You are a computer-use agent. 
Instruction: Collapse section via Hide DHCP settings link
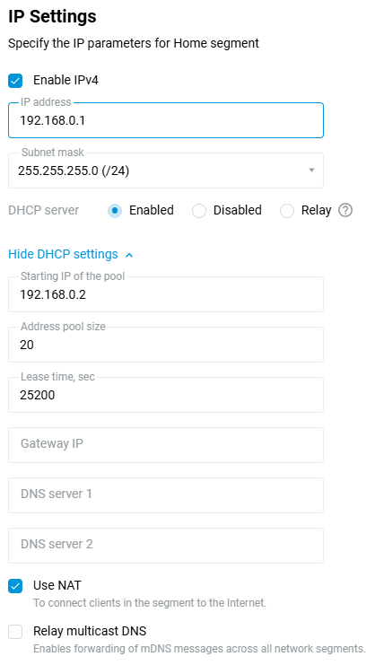[63, 255]
